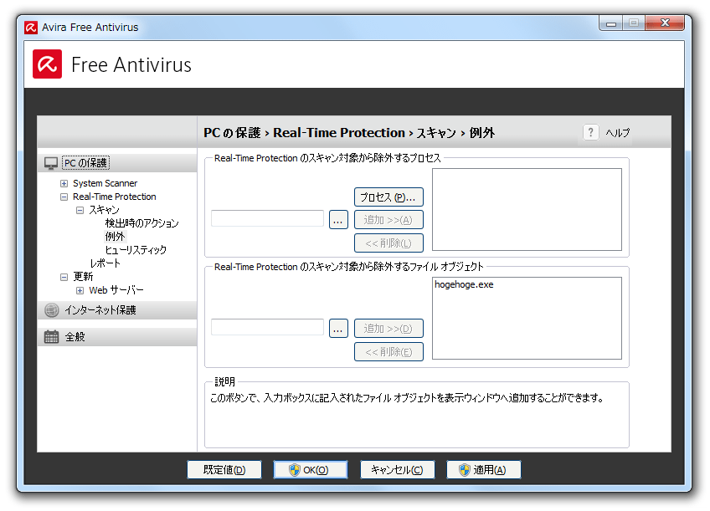Viewport: 710px width, 511px height.
Task: Click the globe icon beside インターネット保護
Action: [52, 310]
